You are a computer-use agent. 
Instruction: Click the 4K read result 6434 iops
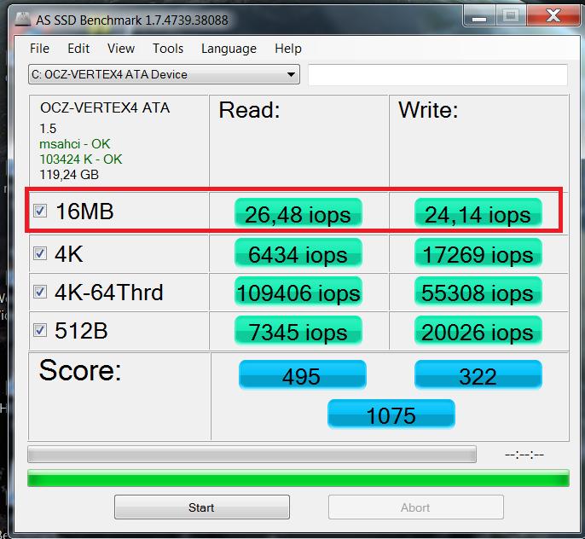tap(298, 253)
